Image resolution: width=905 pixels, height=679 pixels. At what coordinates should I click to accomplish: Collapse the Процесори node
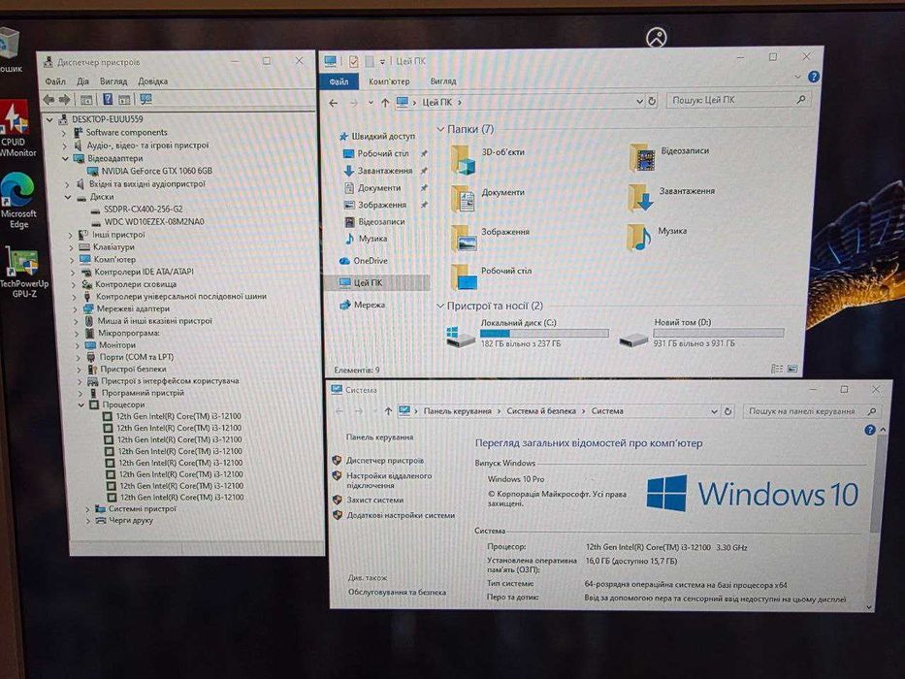point(81,404)
